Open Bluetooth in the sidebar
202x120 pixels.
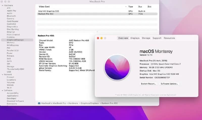(x=11, y=16)
